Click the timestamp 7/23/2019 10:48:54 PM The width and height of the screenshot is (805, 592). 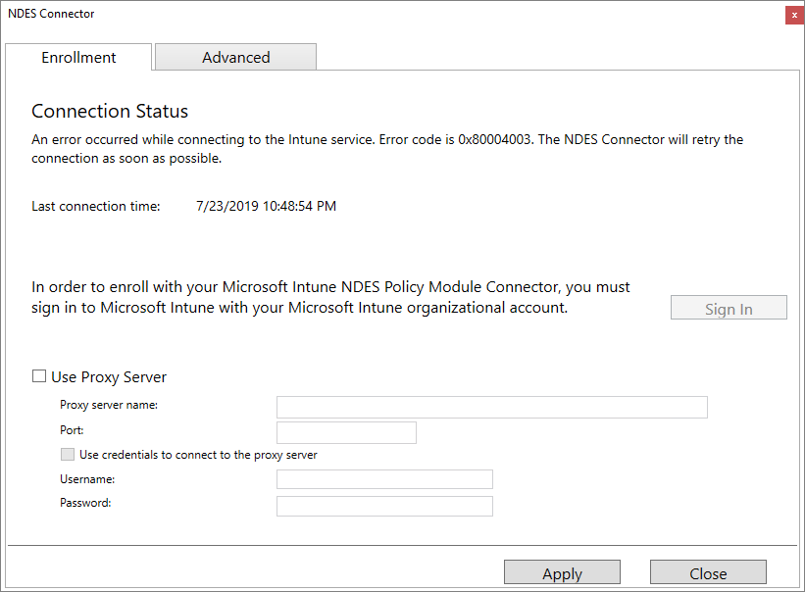pyautogui.click(x=266, y=206)
